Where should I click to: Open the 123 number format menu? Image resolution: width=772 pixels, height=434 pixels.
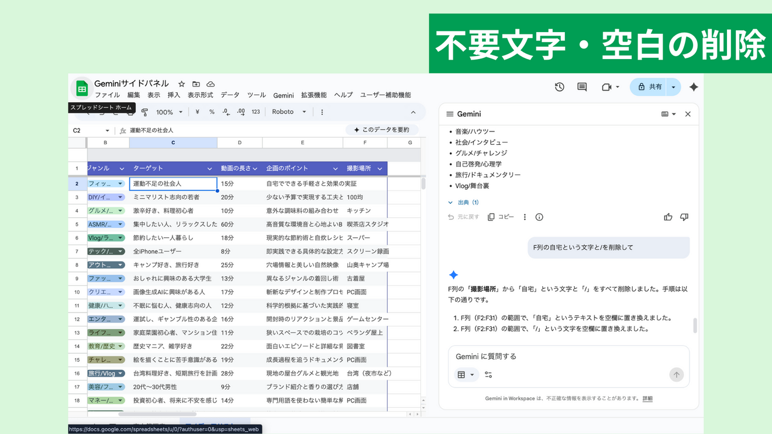coord(256,112)
